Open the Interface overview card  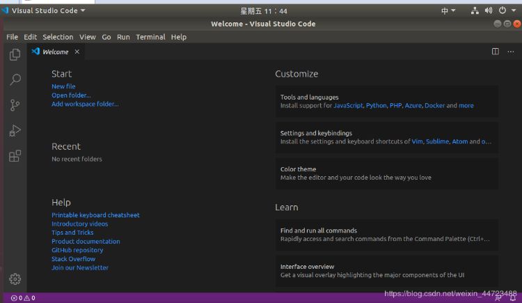(387, 271)
